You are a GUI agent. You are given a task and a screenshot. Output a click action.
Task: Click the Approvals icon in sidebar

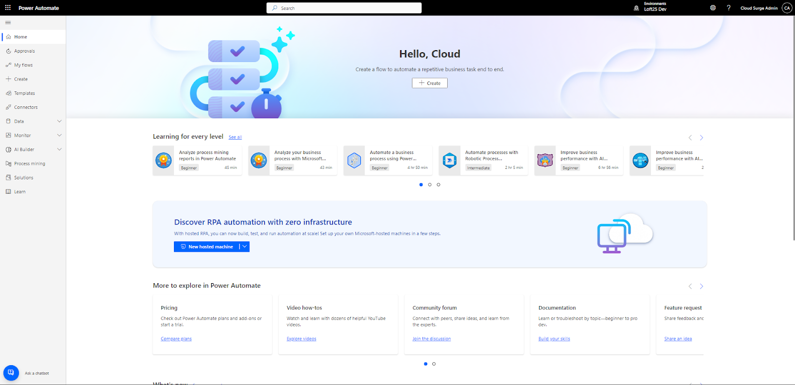[8, 51]
